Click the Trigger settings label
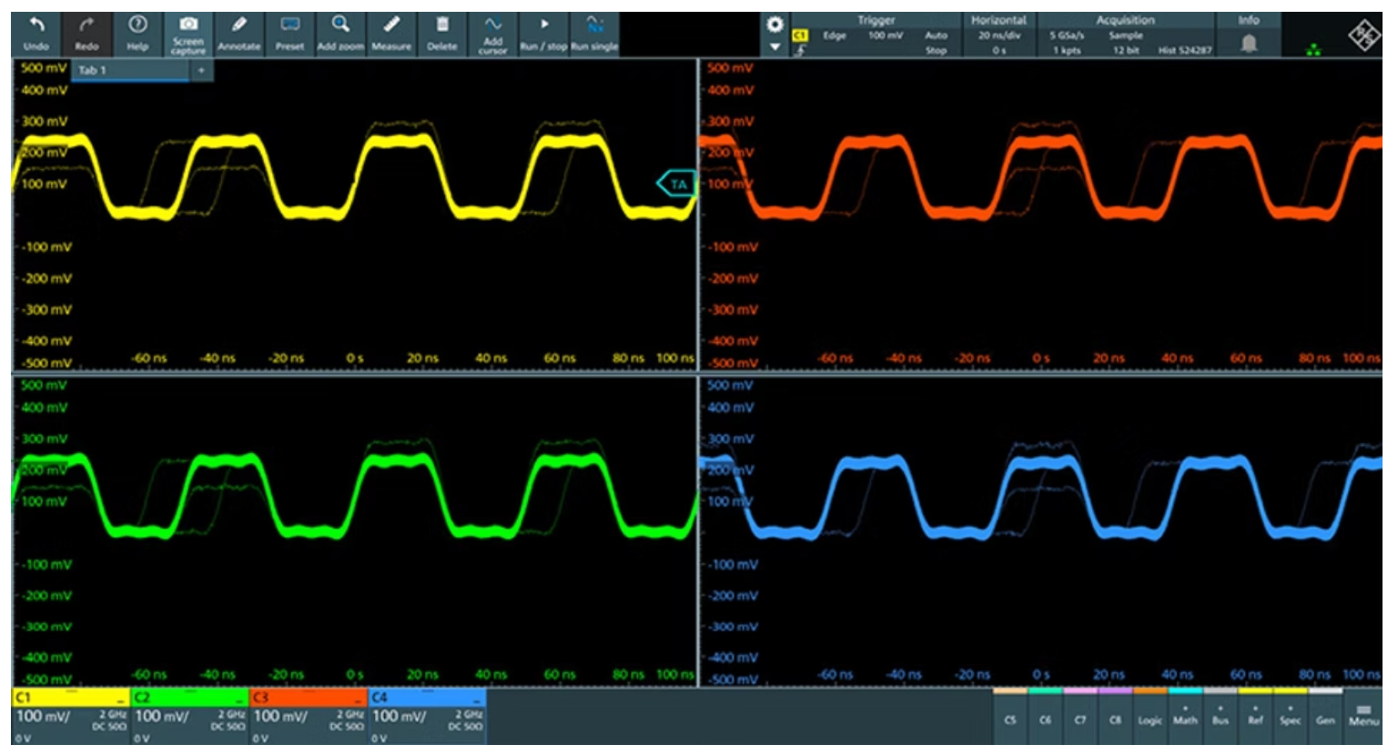This screenshot has width=1398, height=755. click(x=876, y=20)
